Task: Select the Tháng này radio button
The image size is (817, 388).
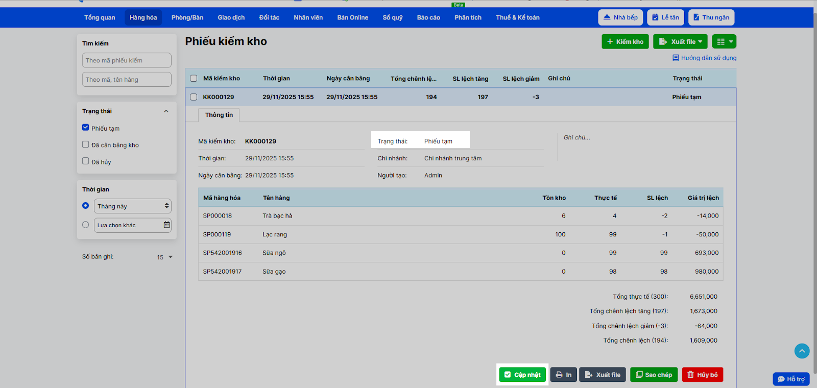Action: 86,206
